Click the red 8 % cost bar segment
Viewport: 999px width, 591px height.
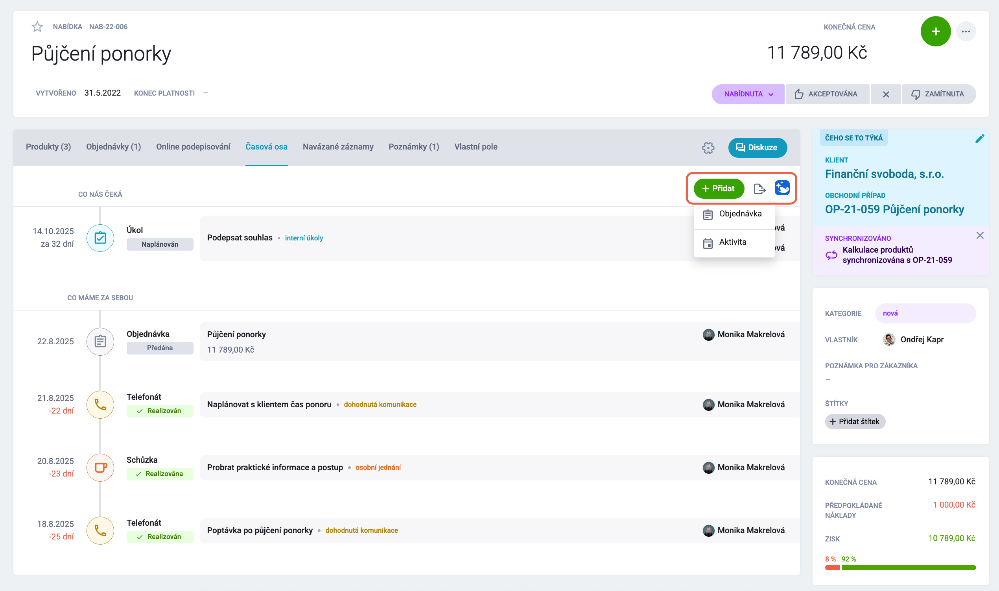832,567
